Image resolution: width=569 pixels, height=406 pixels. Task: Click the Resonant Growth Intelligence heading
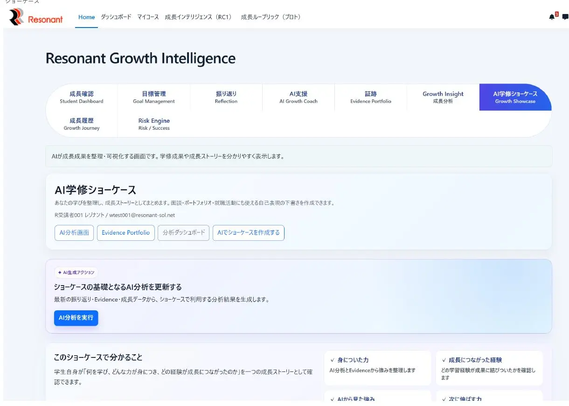point(140,58)
